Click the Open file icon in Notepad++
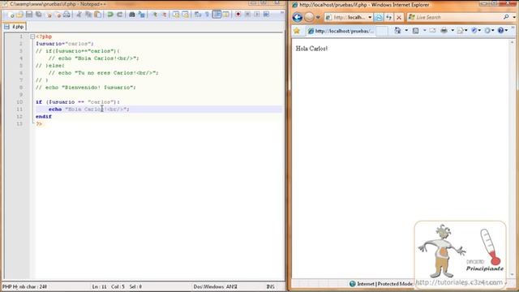Image resolution: width=519 pixels, height=292 pixels. (x=19, y=15)
